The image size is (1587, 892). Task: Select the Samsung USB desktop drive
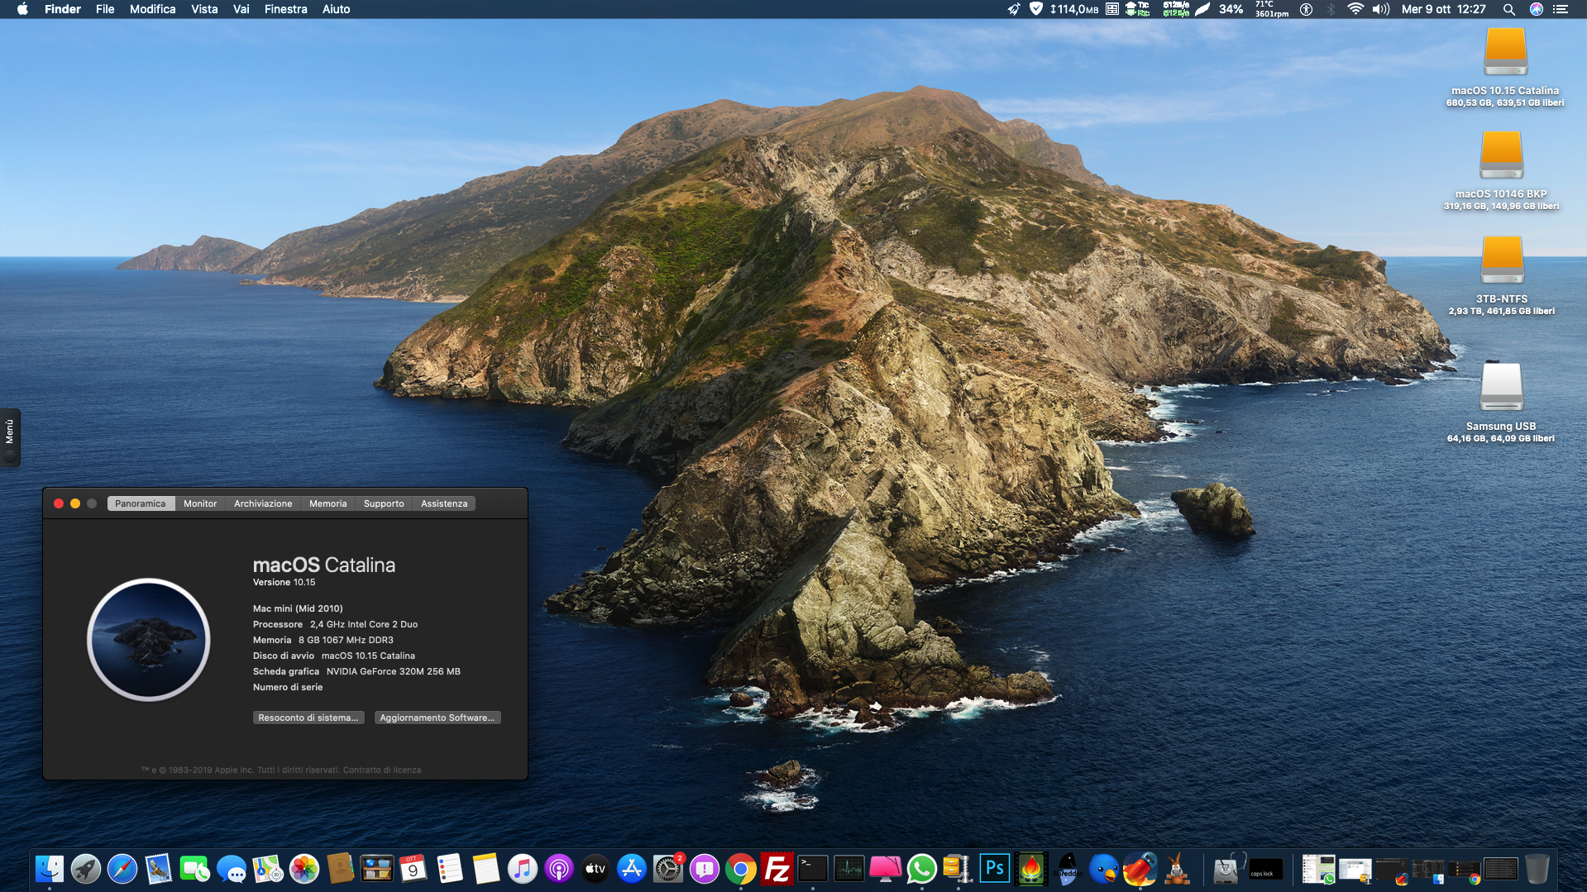(x=1501, y=401)
